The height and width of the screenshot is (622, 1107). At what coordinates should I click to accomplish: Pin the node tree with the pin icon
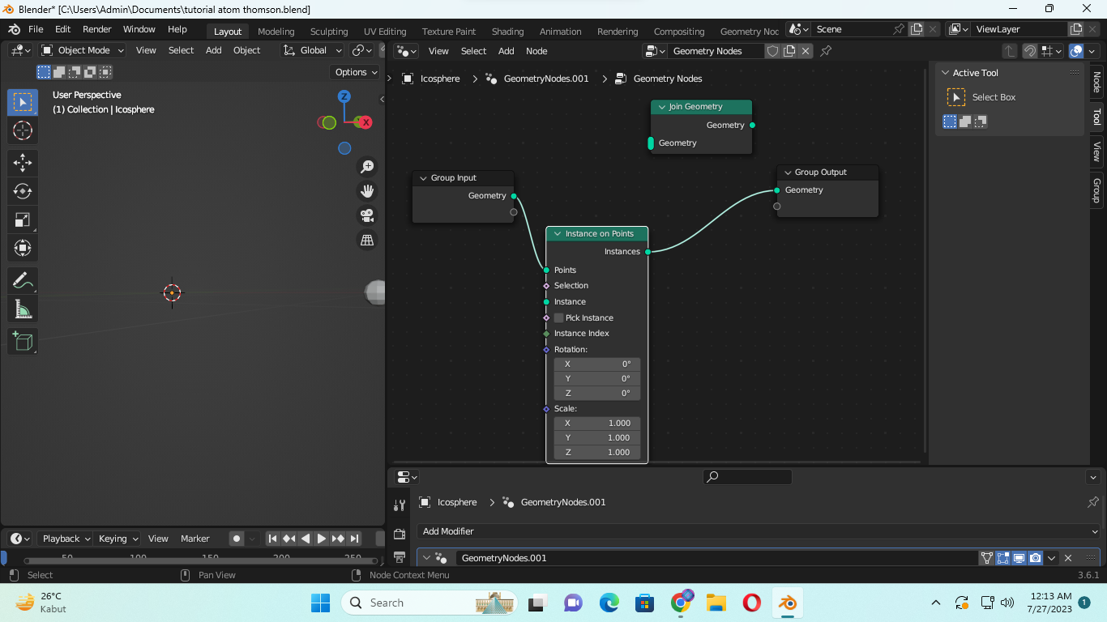[826, 51]
